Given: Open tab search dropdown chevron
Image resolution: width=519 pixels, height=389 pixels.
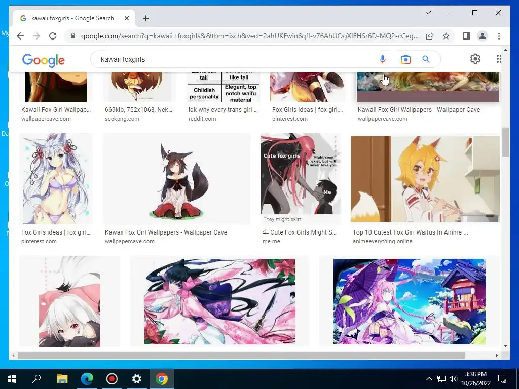Looking at the screenshot, I should pos(428,13).
